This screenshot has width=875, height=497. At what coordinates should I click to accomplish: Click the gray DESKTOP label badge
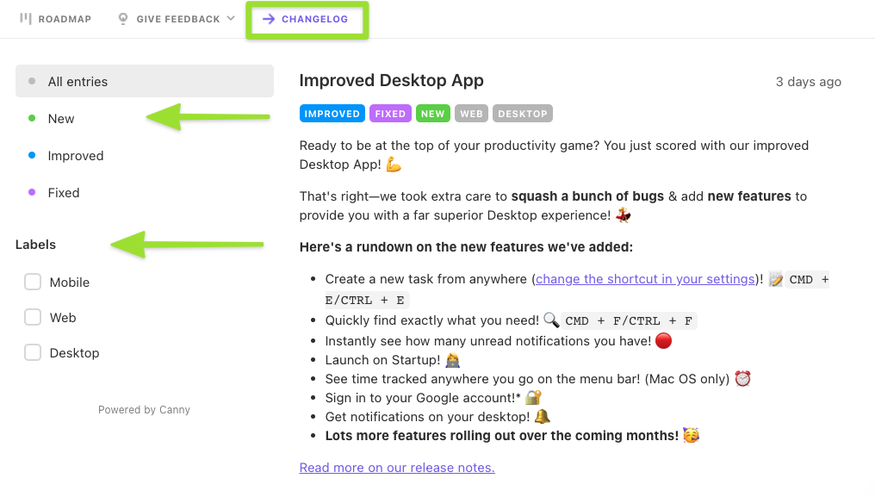coord(522,114)
